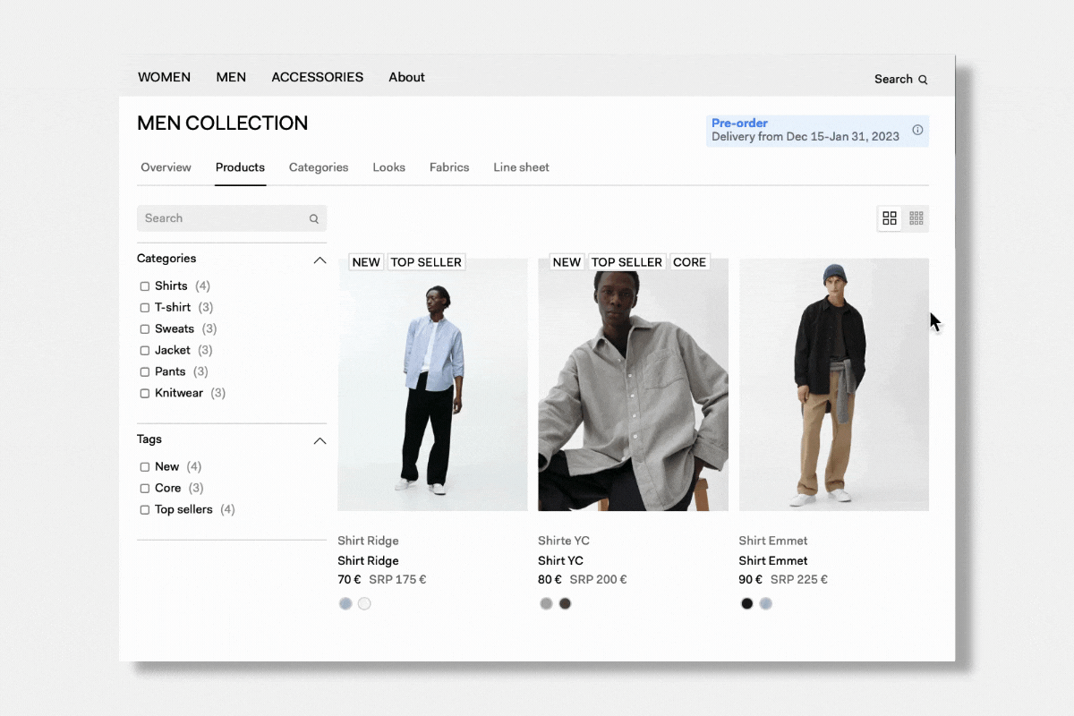Open the Shirt Emmet product title
Viewport: 1074px width, 716px height.
click(773, 561)
